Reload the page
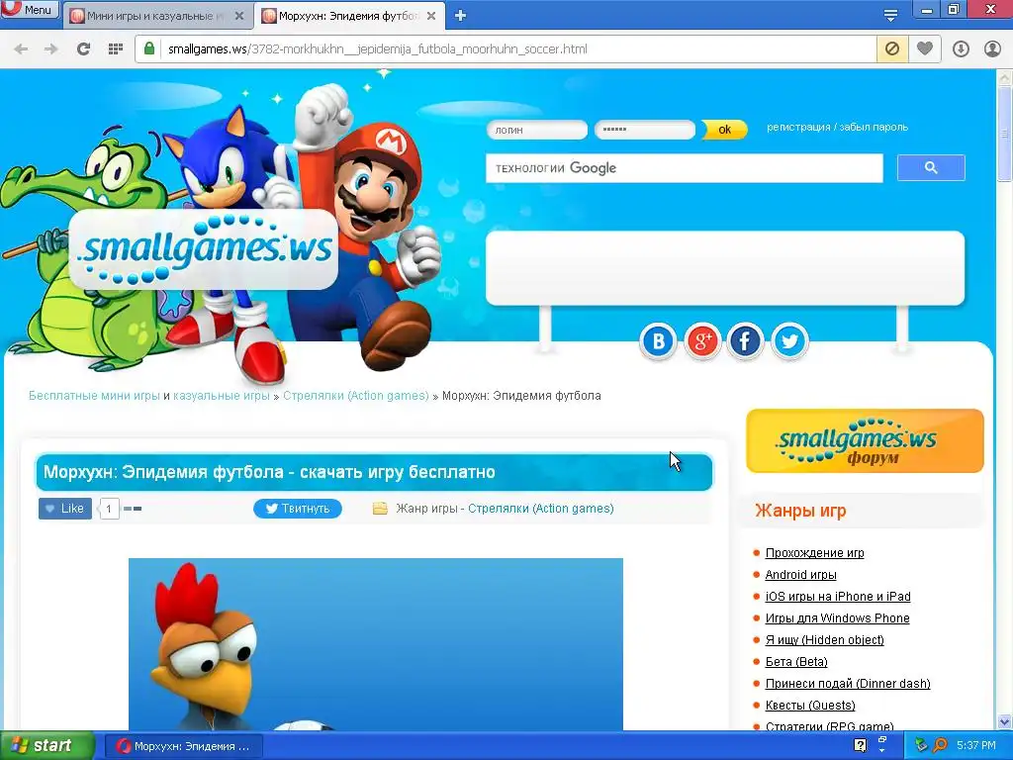1013x760 pixels. click(x=83, y=49)
